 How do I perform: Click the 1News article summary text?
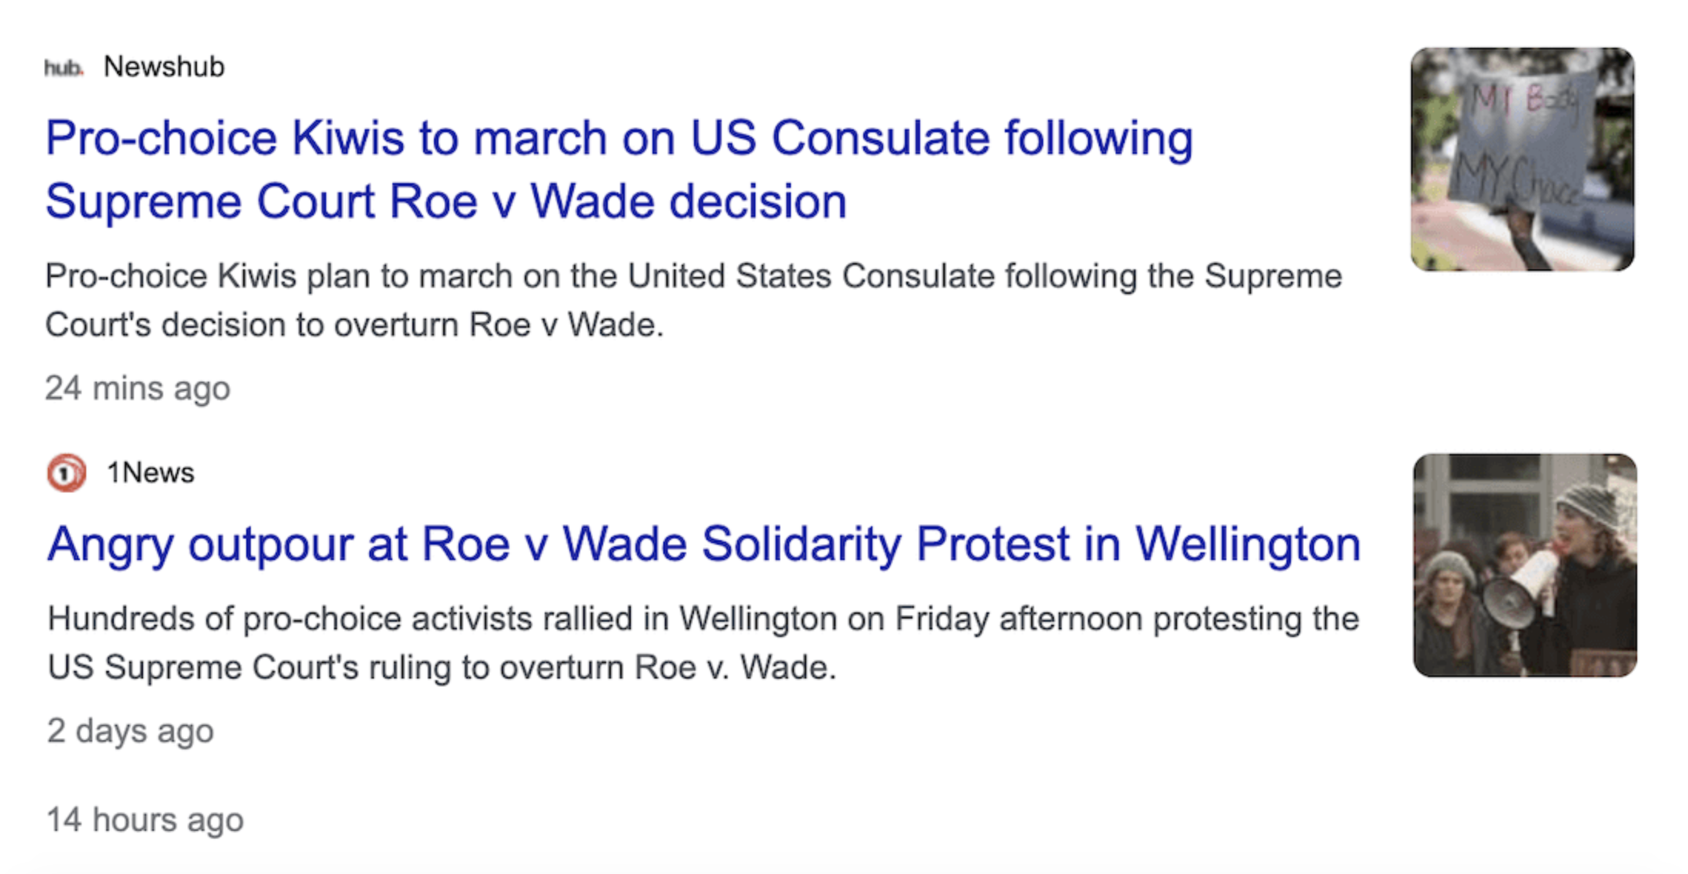(x=702, y=642)
